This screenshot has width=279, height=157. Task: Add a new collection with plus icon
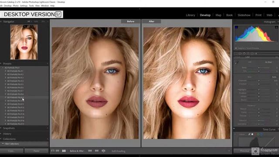pos(48,139)
